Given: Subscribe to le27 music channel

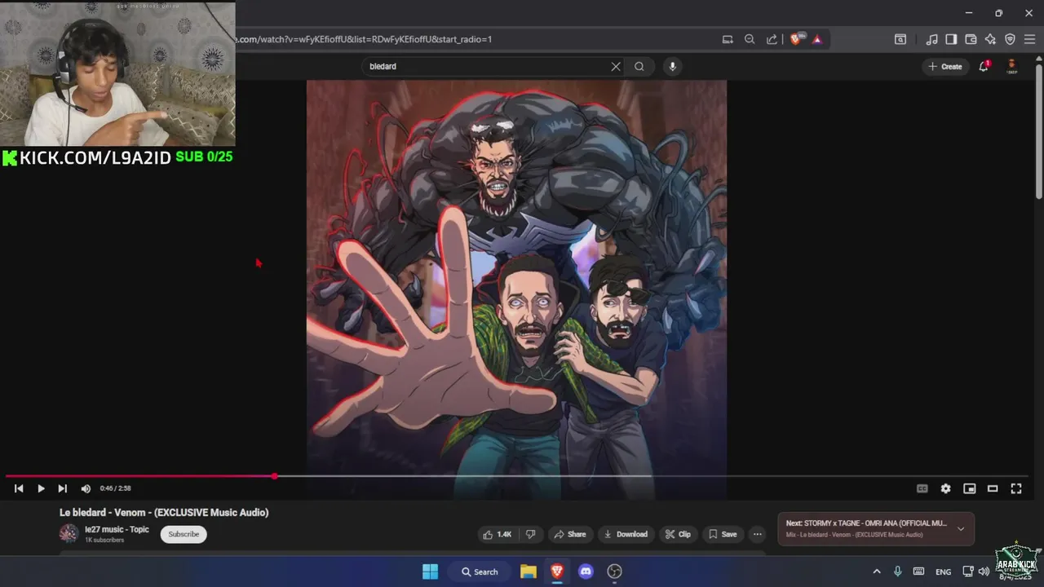Looking at the screenshot, I should point(184,534).
